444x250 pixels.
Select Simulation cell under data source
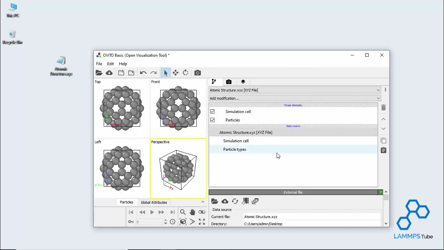click(293, 141)
